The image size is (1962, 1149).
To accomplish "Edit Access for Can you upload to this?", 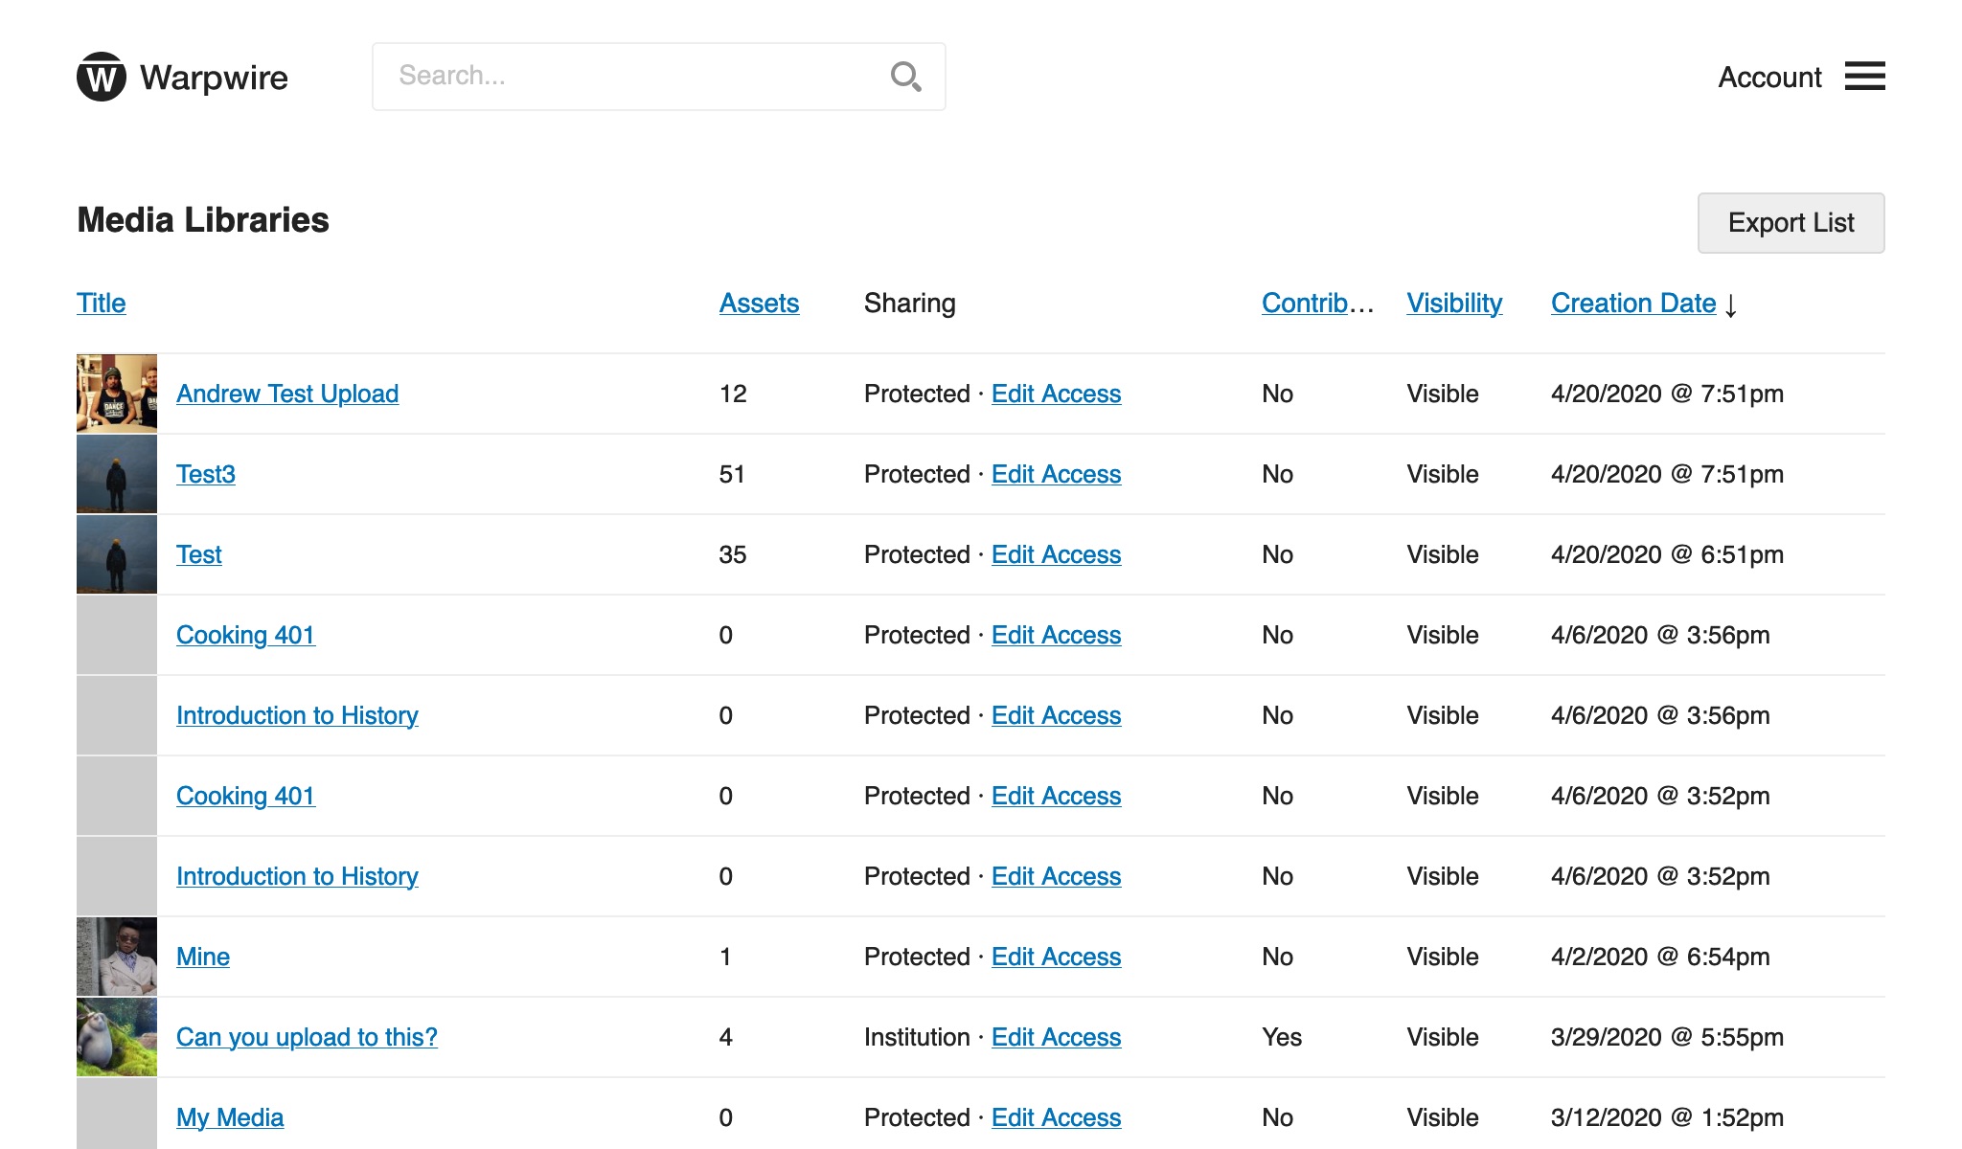I will [1056, 1037].
